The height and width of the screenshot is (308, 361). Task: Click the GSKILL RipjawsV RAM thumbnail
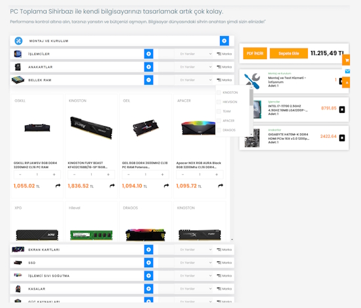37,127
